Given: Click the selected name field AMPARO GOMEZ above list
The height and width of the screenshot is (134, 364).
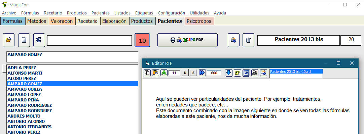Looking at the screenshot, I should (x=72, y=57).
